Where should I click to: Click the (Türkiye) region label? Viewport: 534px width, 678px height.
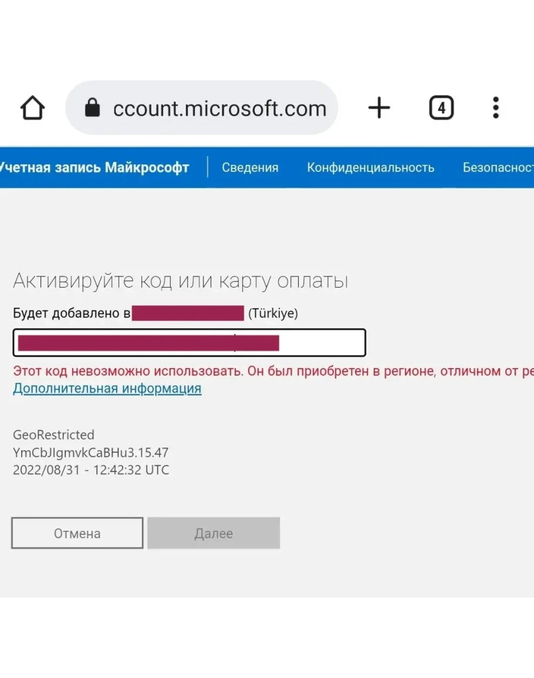click(273, 313)
